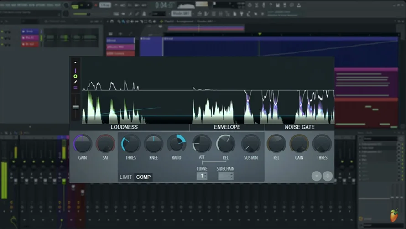
Task: Switch to the COMP tab
Action: click(143, 177)
